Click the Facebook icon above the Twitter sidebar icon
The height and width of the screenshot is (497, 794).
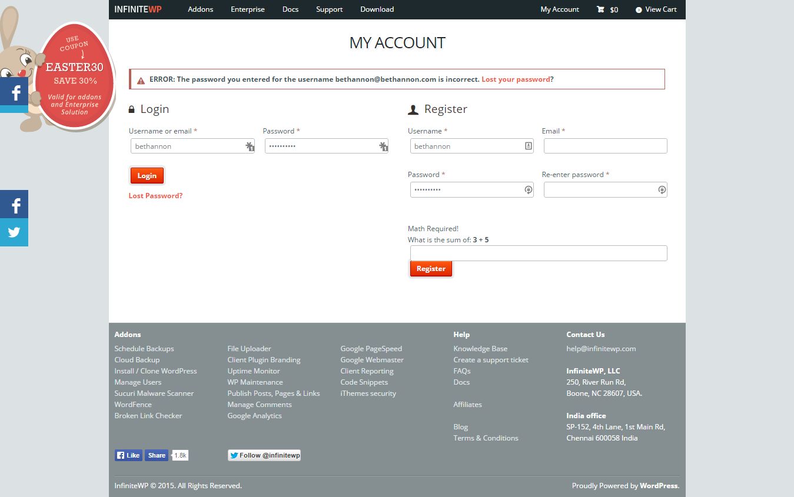coord(14,205)
